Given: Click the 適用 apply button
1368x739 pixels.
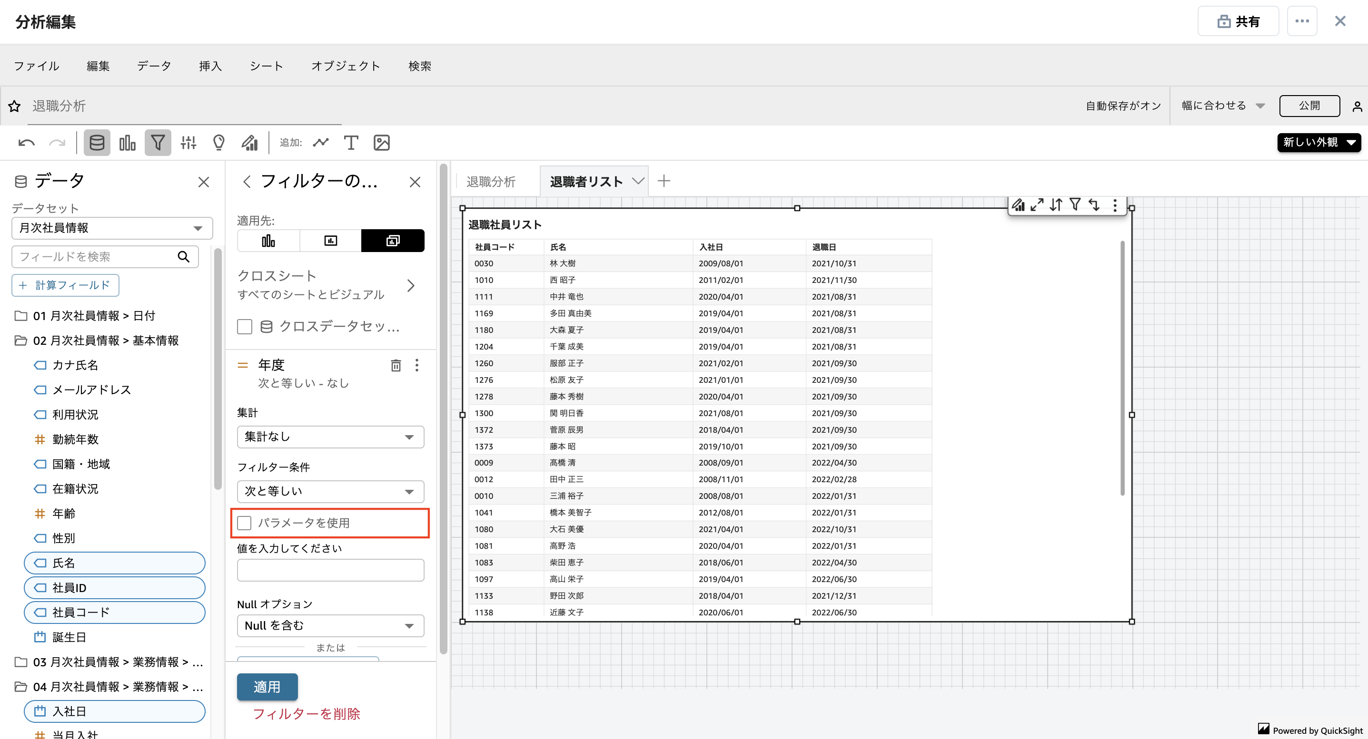Looking at the screenshot, I should [x=267, y=687].
